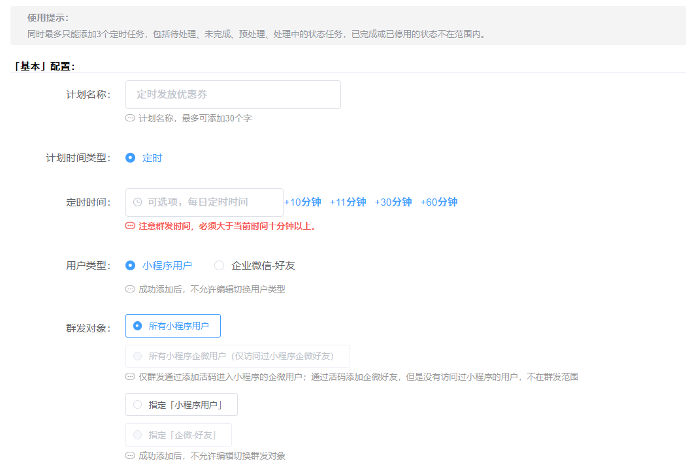Click the hint icon beside 仅群发通过添加活码 note
Viewport: 686px width, 474px height.
click(x=130, y=377)
